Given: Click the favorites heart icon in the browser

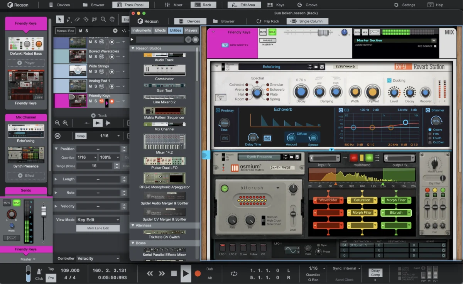Looking at the screenshot, I should (x=188, y=39).
